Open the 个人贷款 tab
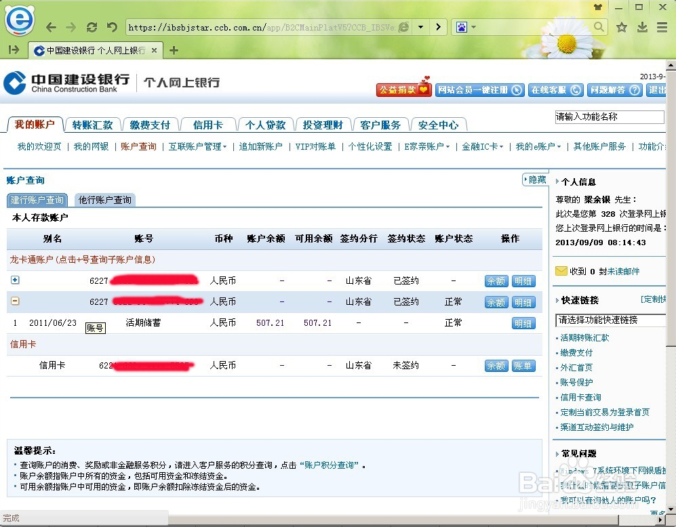The image size is (676, 527). [x=266, y=125]
